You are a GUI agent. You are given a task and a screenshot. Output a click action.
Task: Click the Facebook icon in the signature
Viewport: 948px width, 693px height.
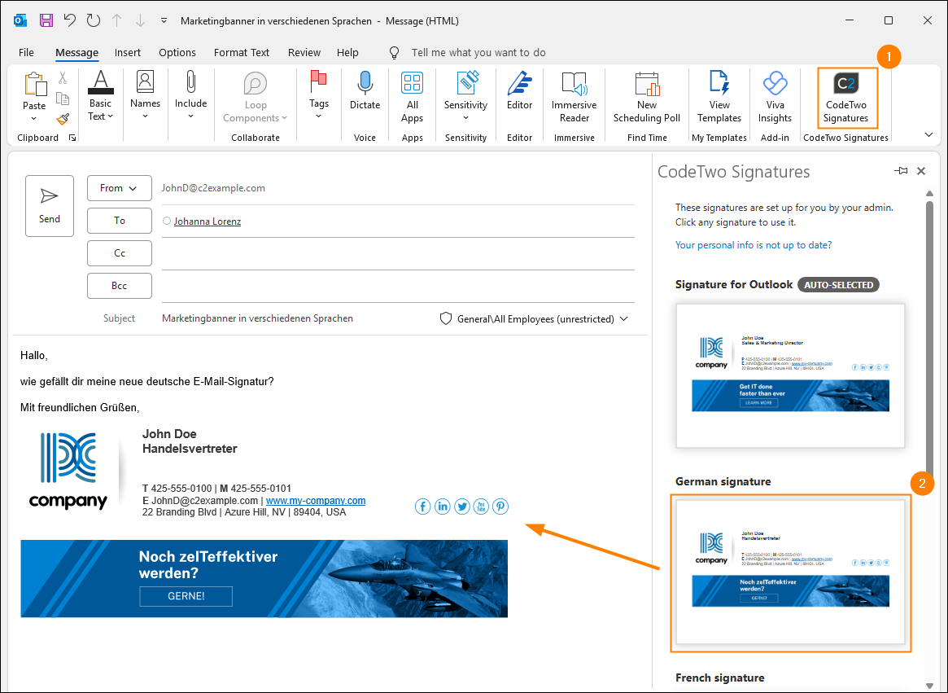click(422, 507)
